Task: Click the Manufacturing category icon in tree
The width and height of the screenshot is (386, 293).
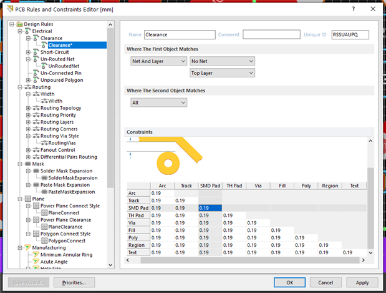Action: (27, 248)
